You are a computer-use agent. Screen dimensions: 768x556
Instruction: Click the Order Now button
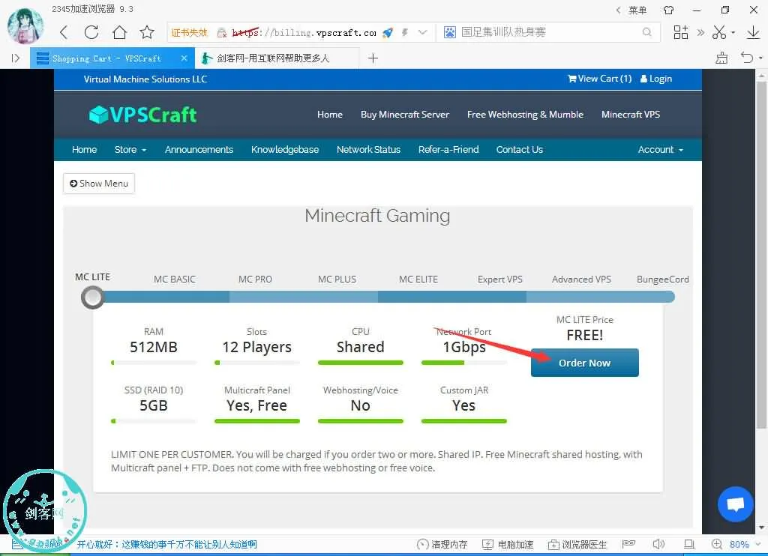585,363
